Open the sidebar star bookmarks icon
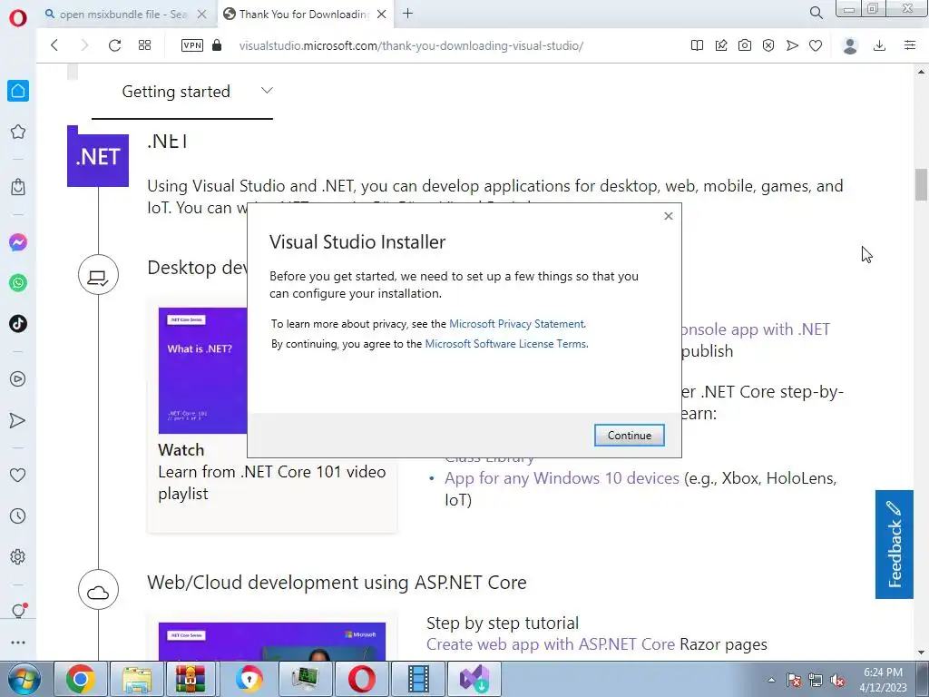929x697 pixels. (18, 132)
